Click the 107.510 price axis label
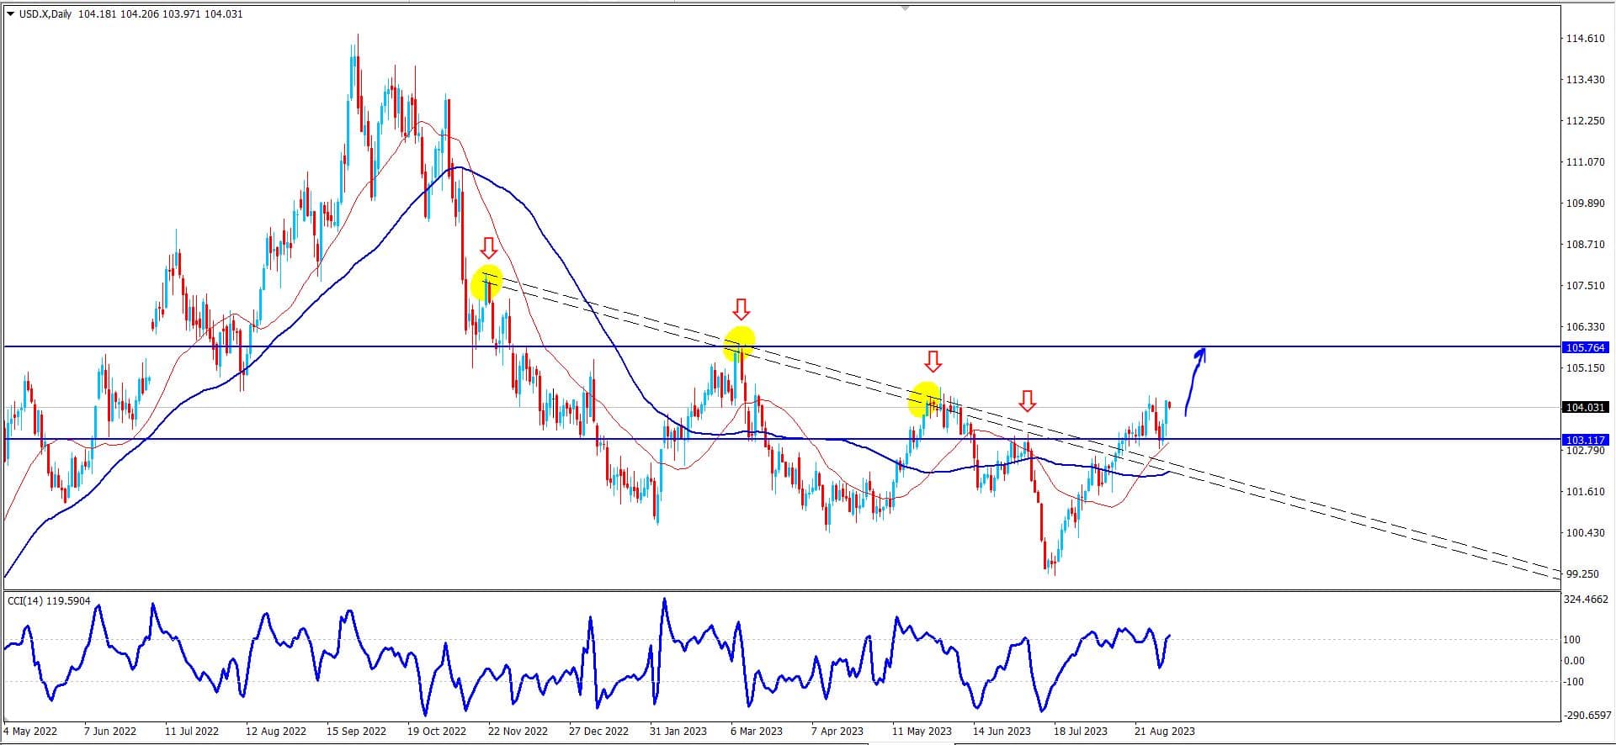Viewport: 1616px width, 745px height. 1585,286
